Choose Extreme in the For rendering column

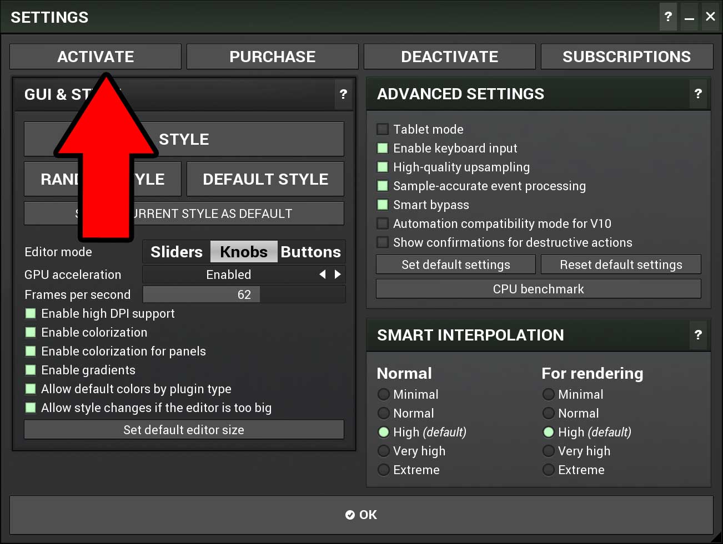pos(549,470)
